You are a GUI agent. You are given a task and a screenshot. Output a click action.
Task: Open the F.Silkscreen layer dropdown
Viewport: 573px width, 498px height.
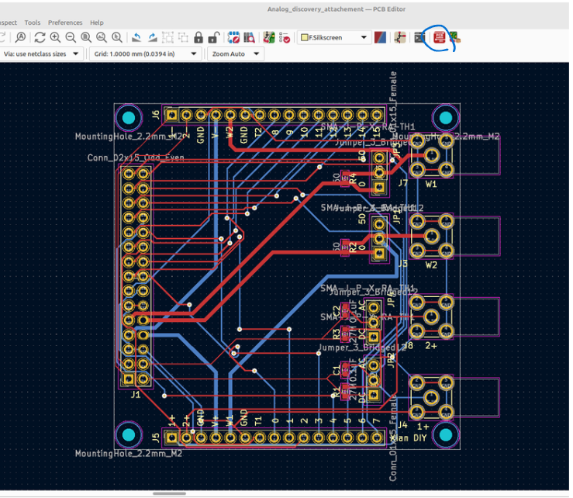[x=333, y=37]
